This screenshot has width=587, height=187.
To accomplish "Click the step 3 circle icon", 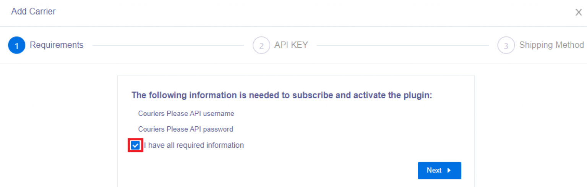I will coord(506,45).
